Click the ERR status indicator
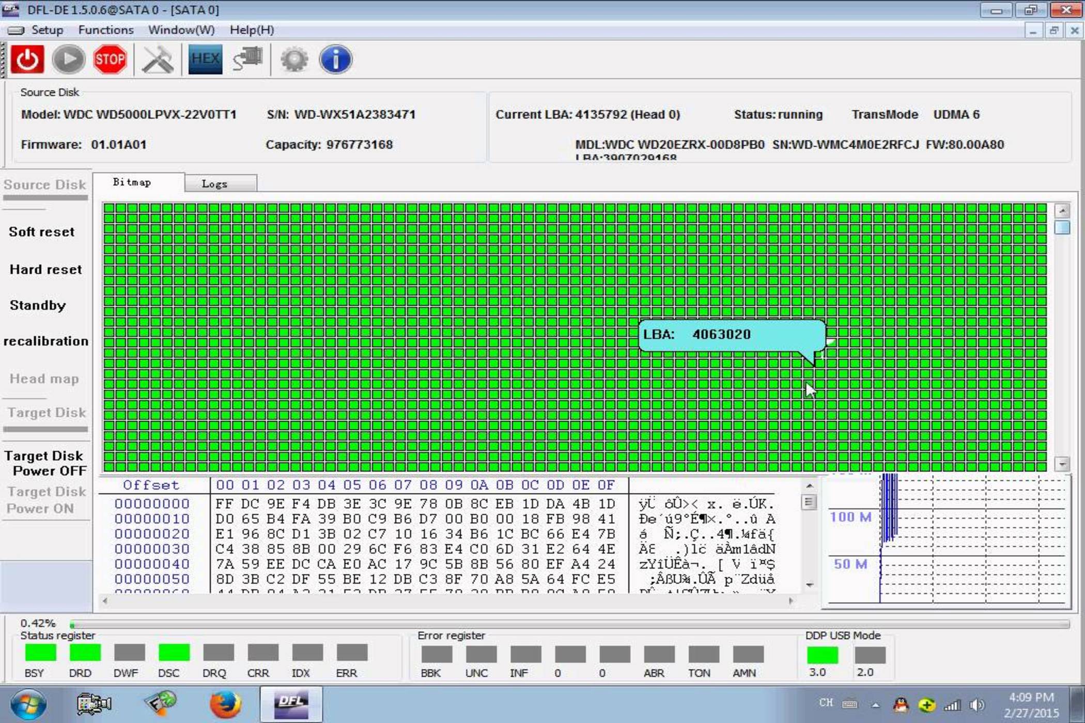The height and width of the screenshot is (723, 1085). [x=351, y=652]
